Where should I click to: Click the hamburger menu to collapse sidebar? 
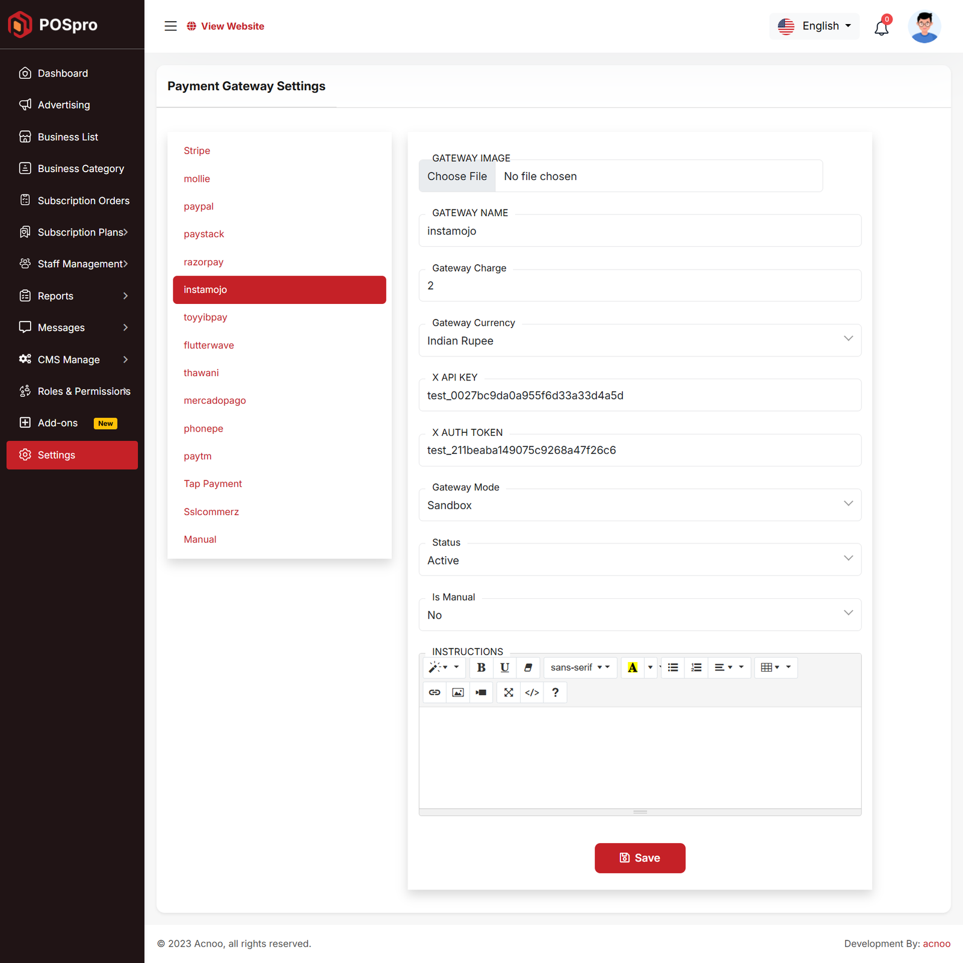click(x=171, y=26)
